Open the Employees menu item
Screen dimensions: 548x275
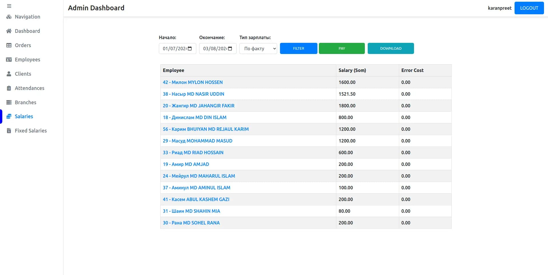pos(27,60)
